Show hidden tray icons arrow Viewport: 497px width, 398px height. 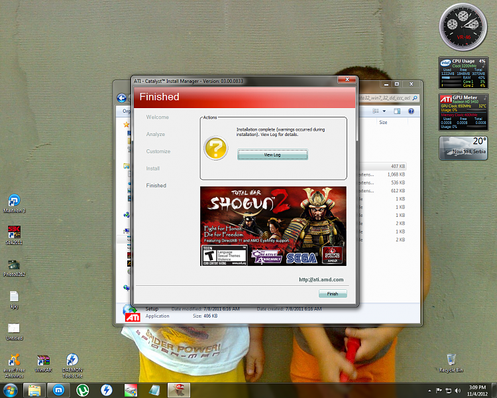coord(429,391)
